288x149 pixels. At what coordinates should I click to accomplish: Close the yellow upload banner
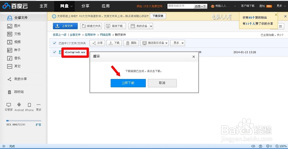point(285,16)
